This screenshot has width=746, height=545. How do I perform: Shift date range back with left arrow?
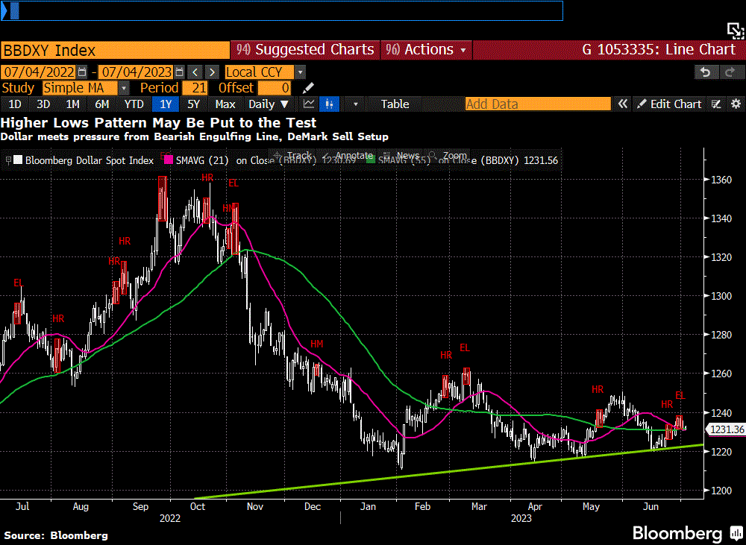tap(195, 72)
